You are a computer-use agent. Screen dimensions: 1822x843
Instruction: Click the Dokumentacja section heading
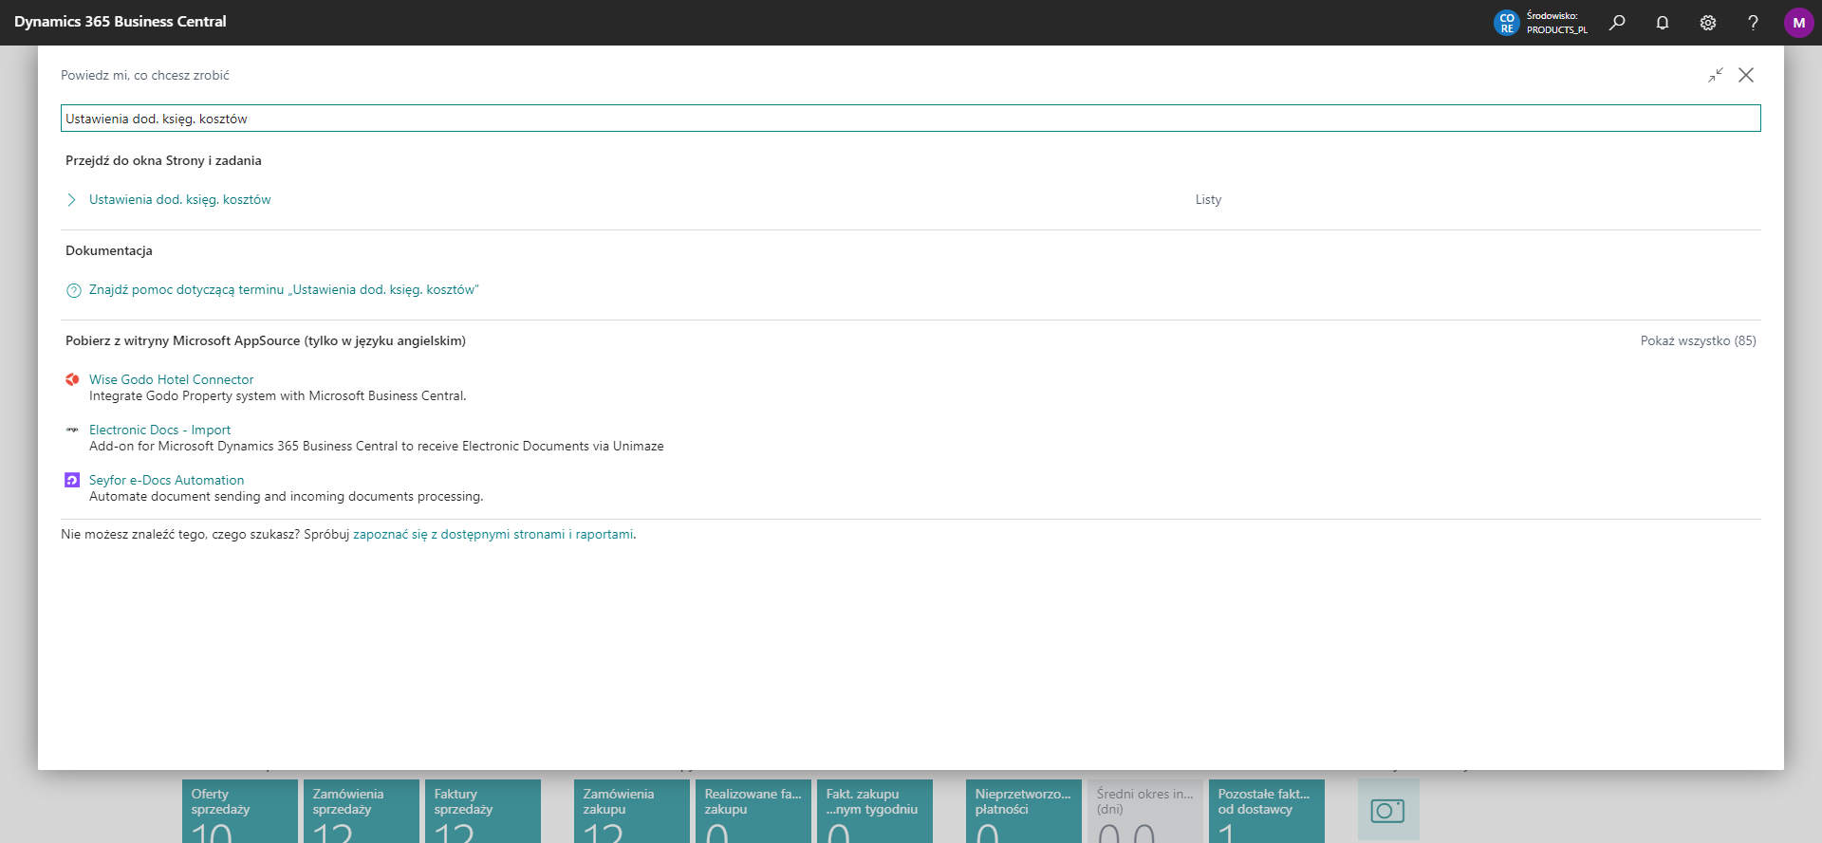[109, 251]
